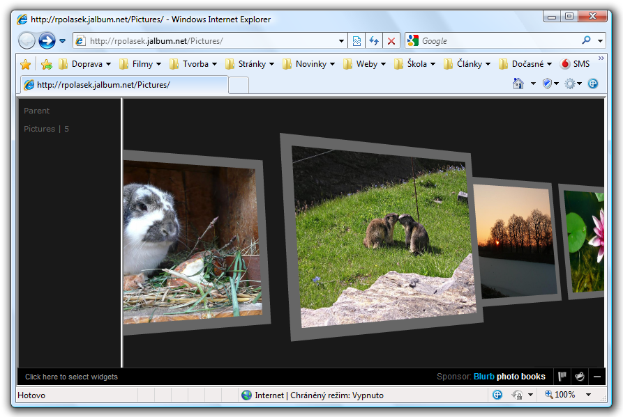
Task: Follow the Blurb photo books sponsor link
Action: [x=509, y=376]
